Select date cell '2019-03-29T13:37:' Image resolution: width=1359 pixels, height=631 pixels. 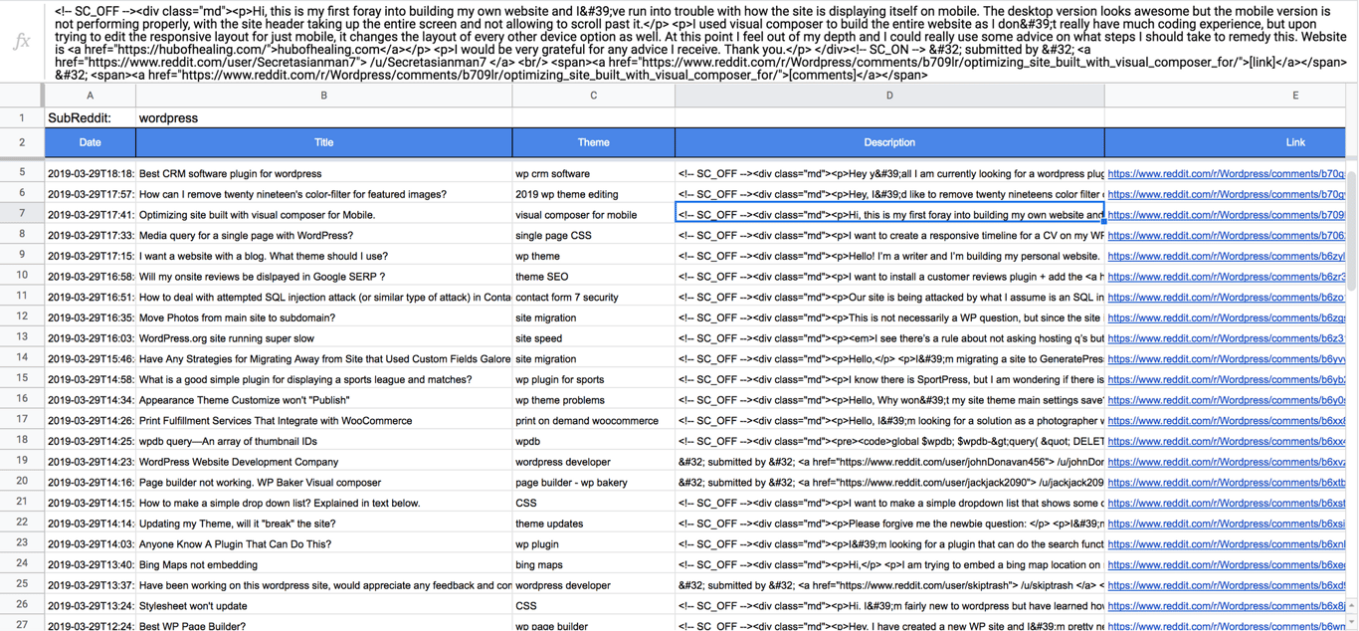[90, 584]
